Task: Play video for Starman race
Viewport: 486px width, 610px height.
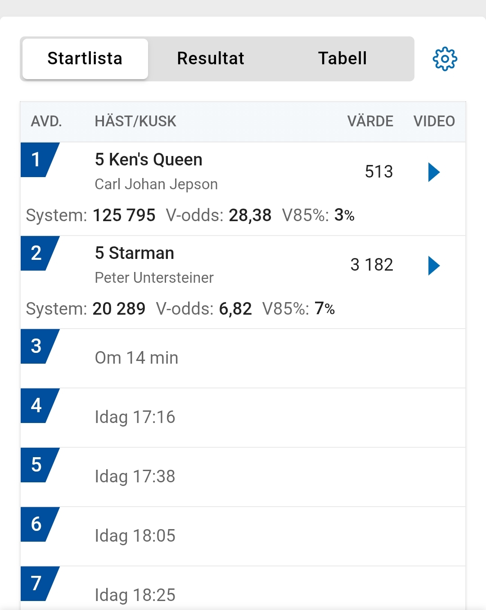Action: coord(433,265)
